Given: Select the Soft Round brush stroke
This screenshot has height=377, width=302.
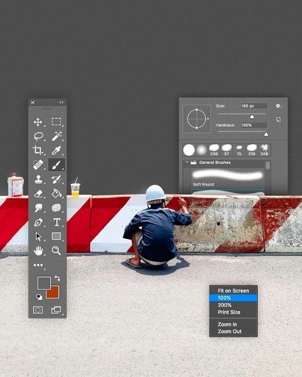Looking at the screenshot, I should pyautogui.click(x=228, y=178).
